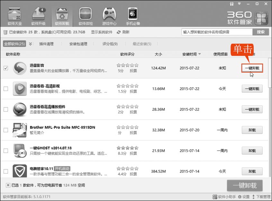The height and width of the screenshot is (201, 272).
Task: Click the 开机启动 tag on 电脑管家
Action: [x=62, y=169]
